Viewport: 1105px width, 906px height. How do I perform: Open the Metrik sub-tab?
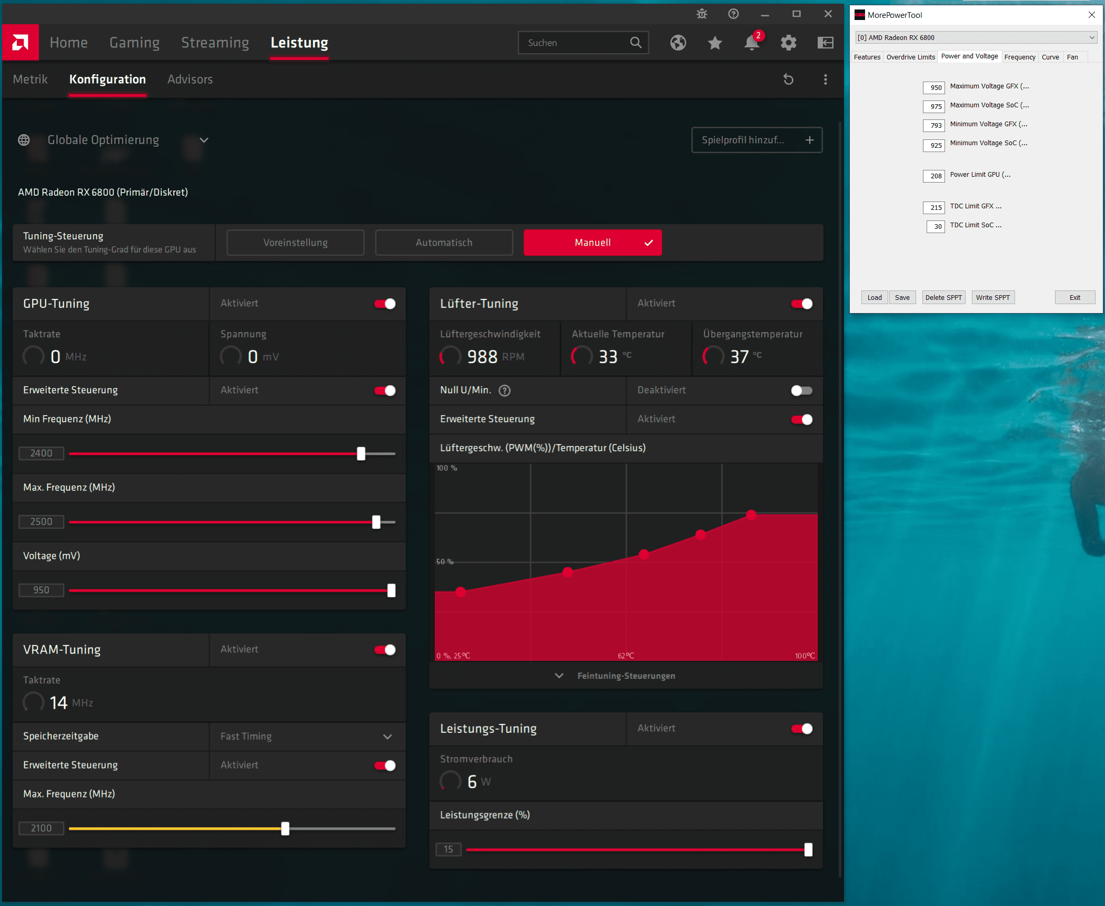coord(30,79)
